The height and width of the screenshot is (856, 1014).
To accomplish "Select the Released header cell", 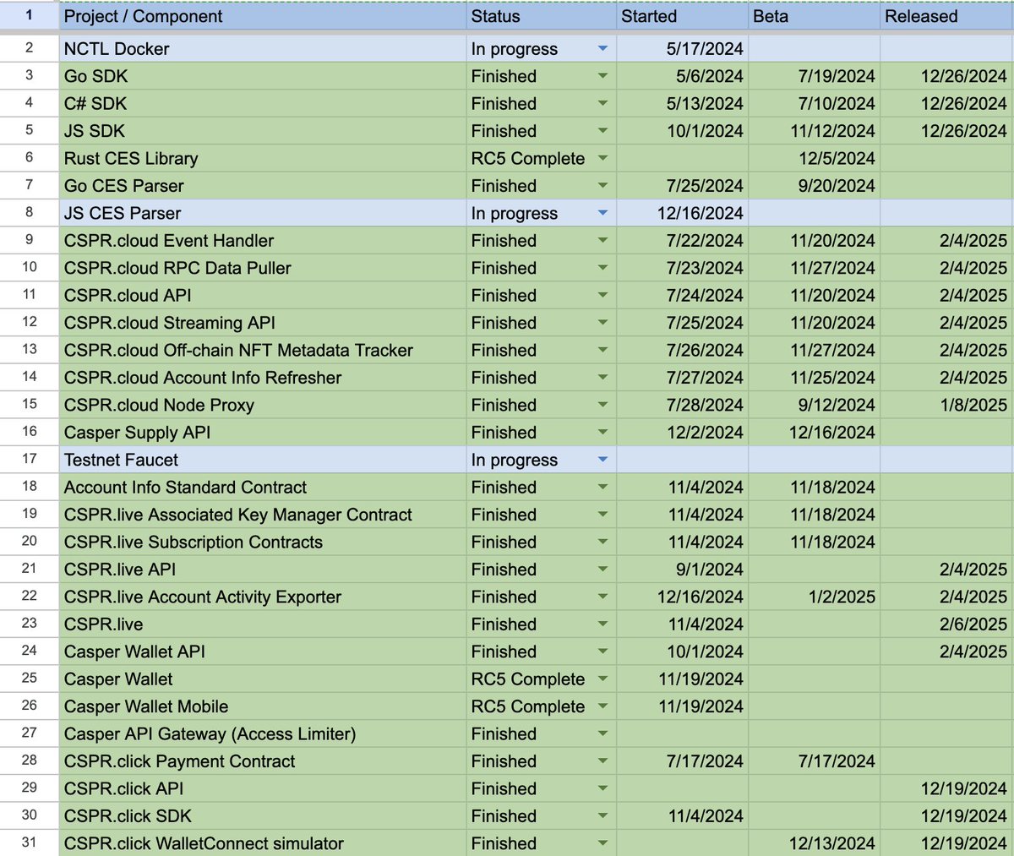I will pyautogui.click(x=946, y=16).
